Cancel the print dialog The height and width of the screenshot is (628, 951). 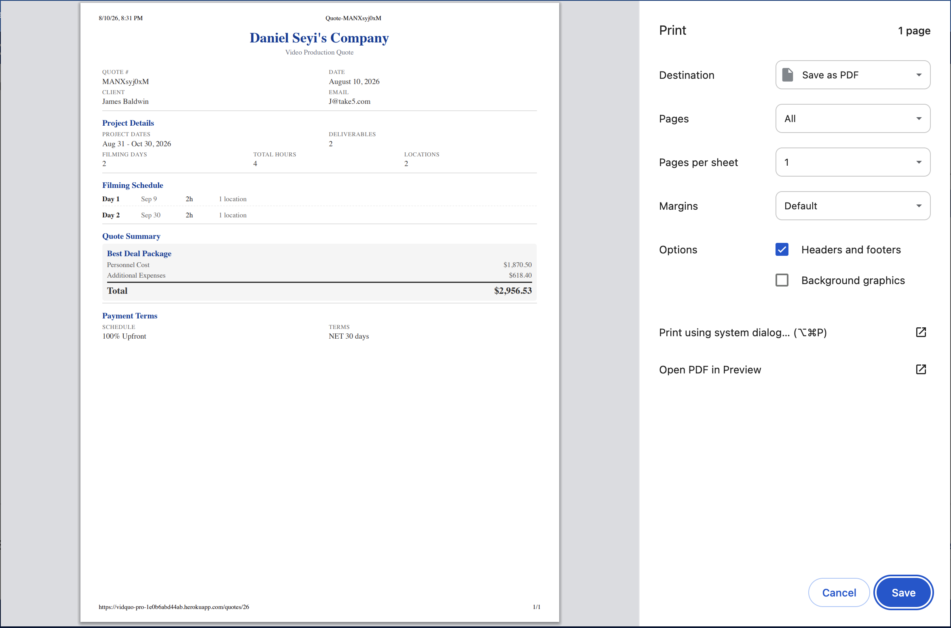tap(839, 592)
